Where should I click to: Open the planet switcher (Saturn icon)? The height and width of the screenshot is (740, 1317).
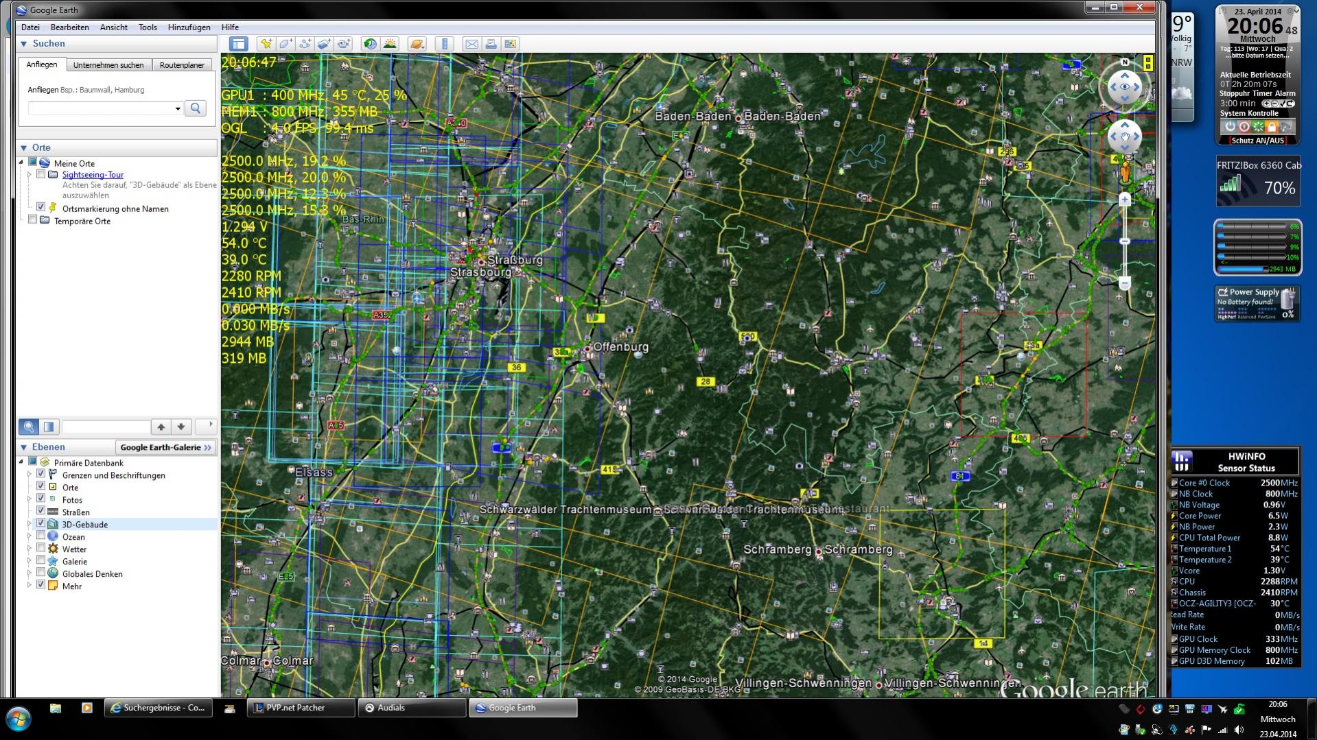(x=417, y=44)
